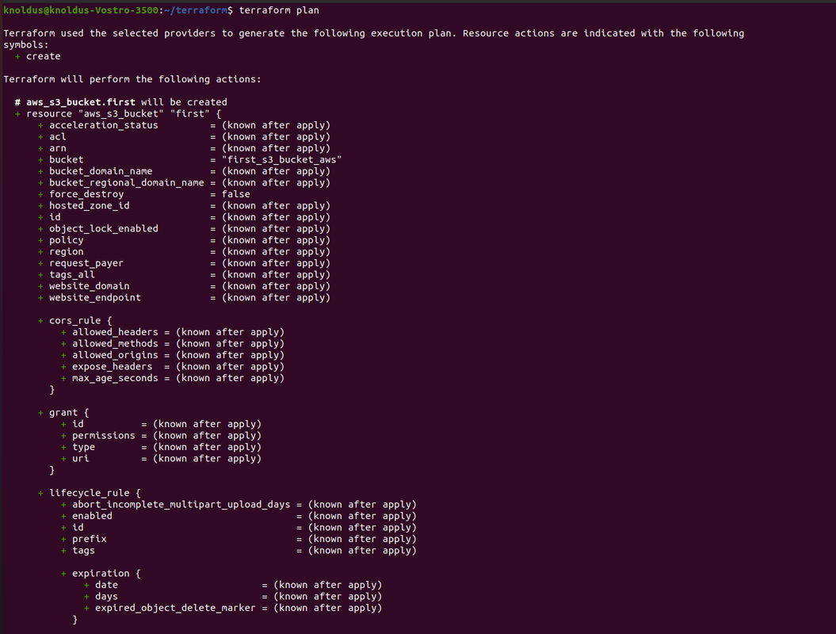The height and width of the screenshot is (634, 836).
Task: Click the 'allowed_headers' attribute
Action: 115,332
